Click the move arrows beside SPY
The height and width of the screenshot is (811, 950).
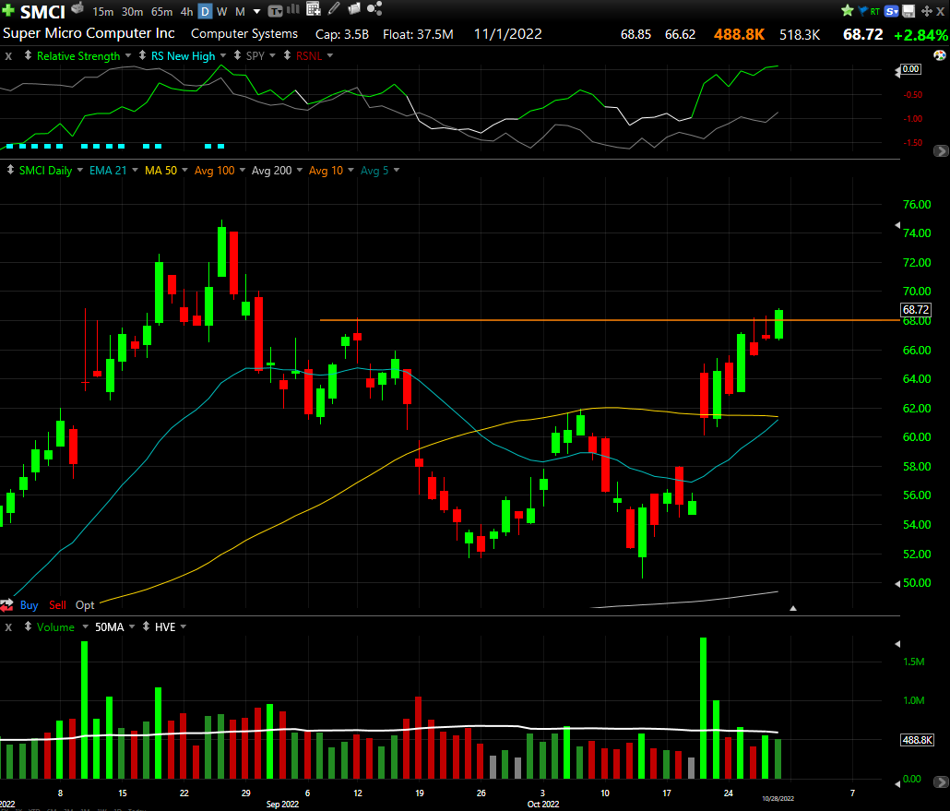point(238,55)
